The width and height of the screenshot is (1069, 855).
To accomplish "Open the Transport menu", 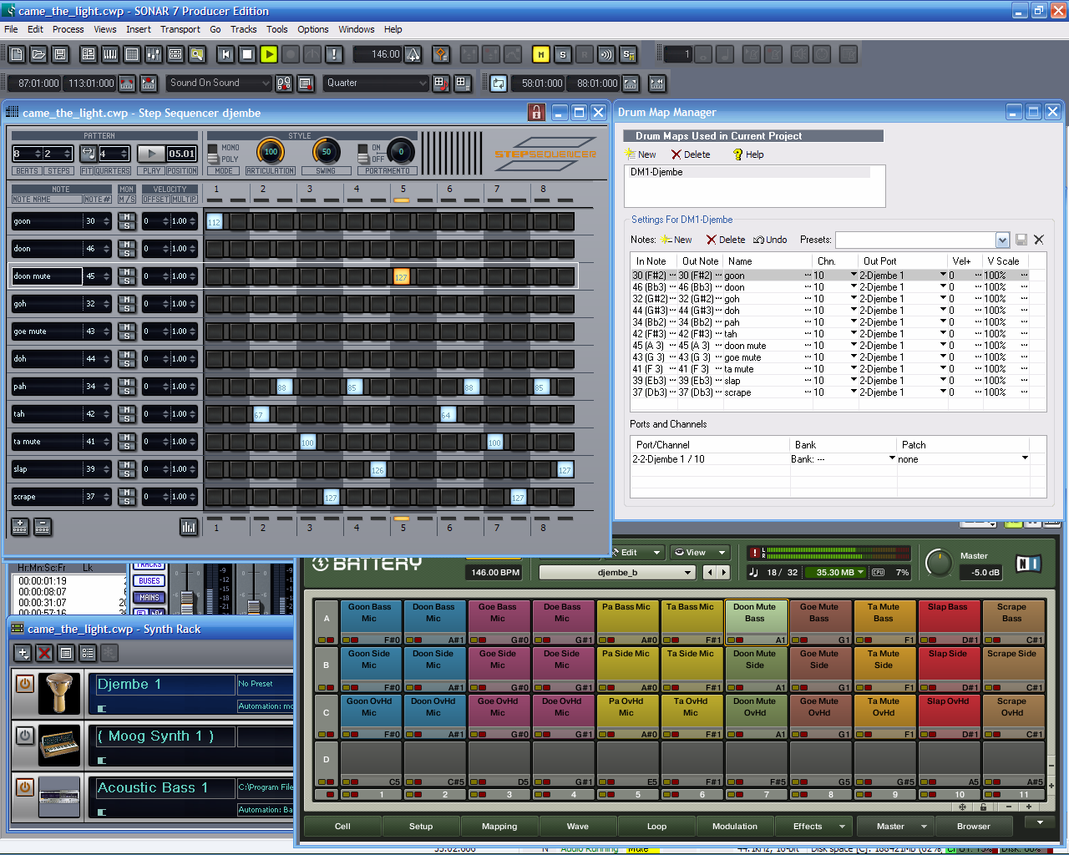I will coord(180,29).
